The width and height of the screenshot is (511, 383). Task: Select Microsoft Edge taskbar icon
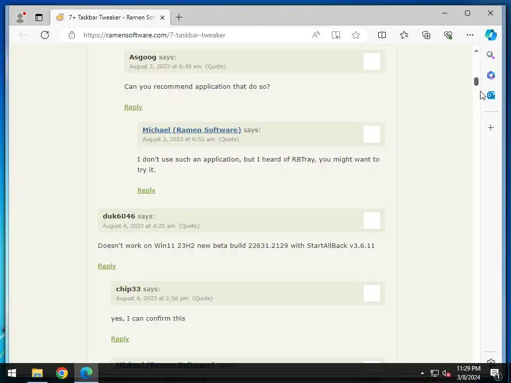click(x=86, y=373)
